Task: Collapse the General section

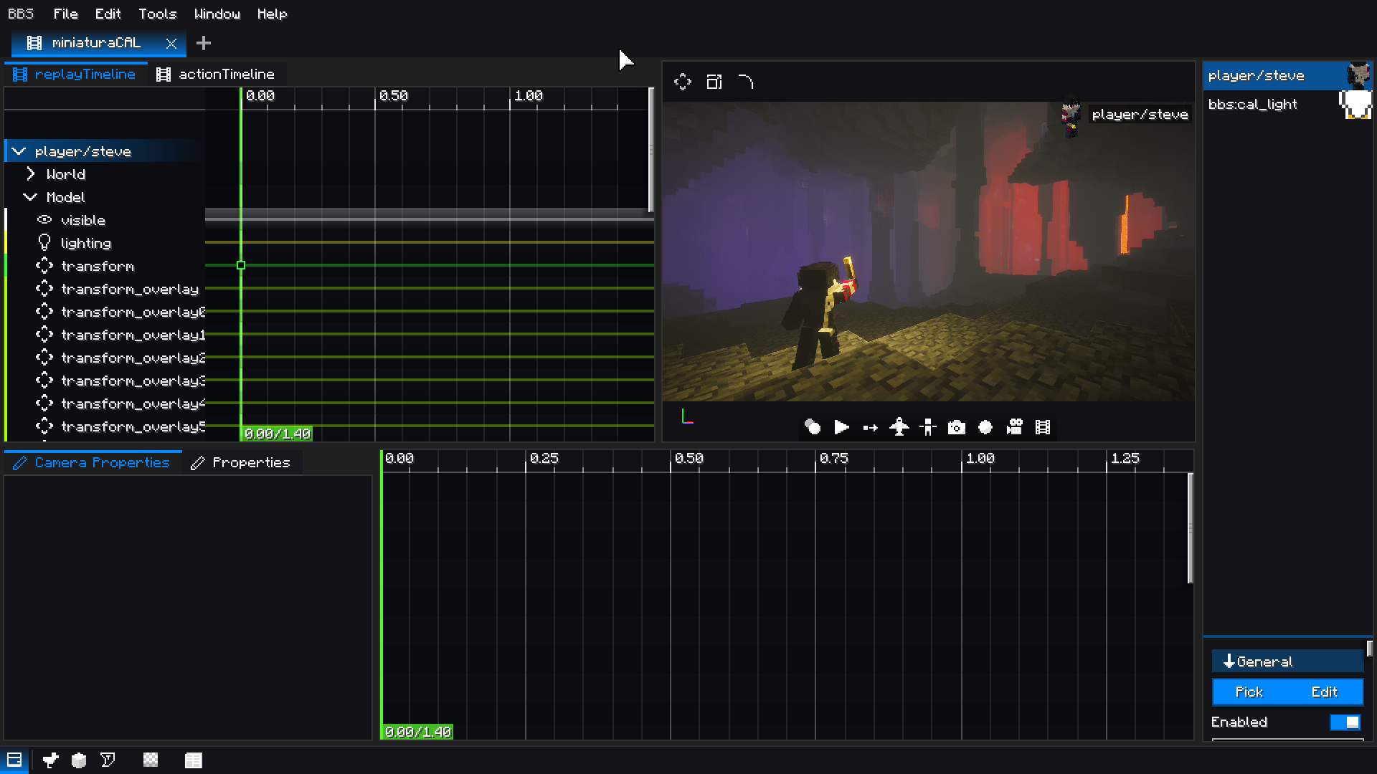Action: pos(1287,661)
